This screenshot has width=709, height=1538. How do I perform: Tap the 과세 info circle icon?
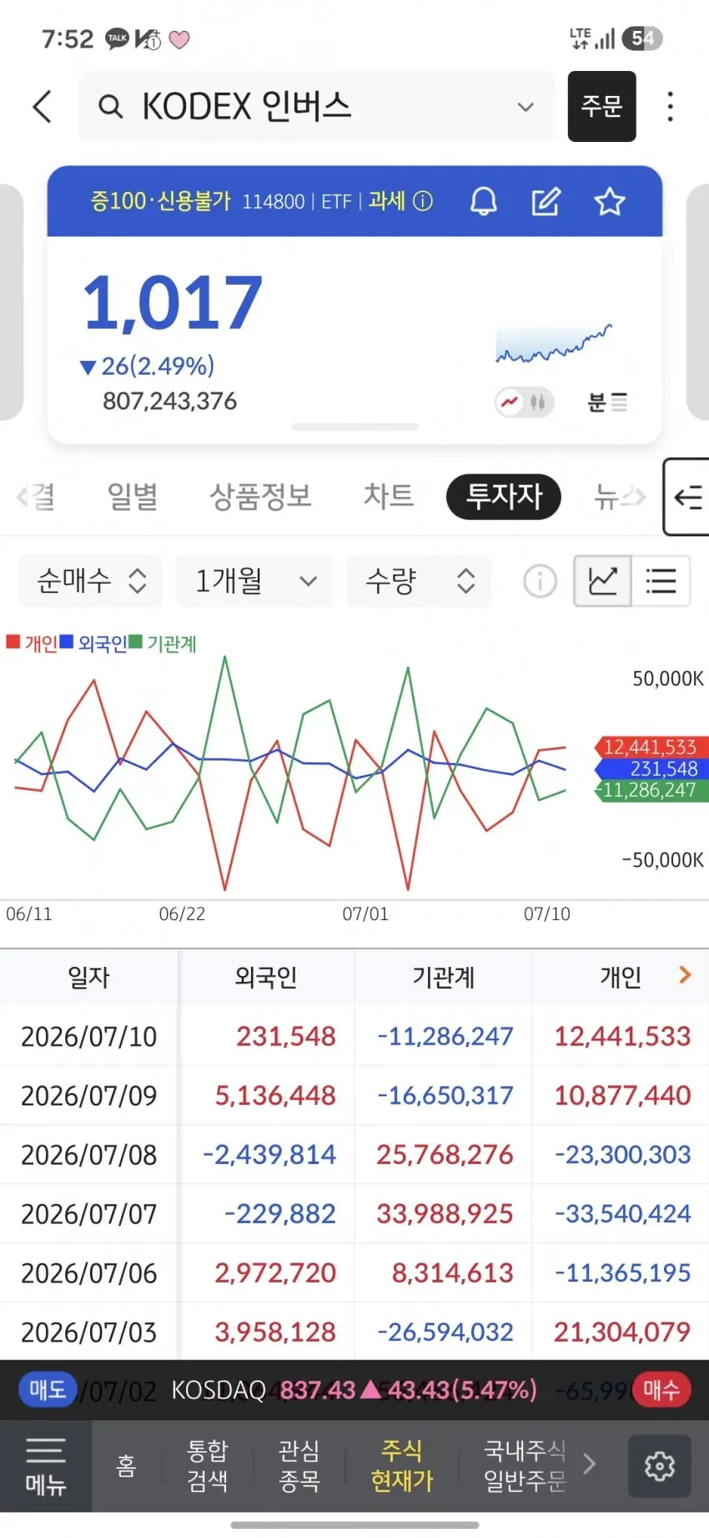423,201
